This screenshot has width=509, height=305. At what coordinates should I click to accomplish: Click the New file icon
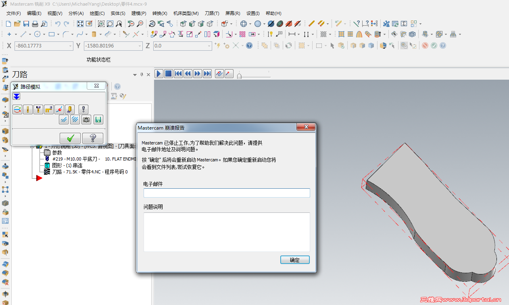click(8, 24)
